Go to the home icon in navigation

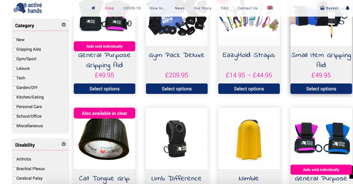[x=93, y=8]
